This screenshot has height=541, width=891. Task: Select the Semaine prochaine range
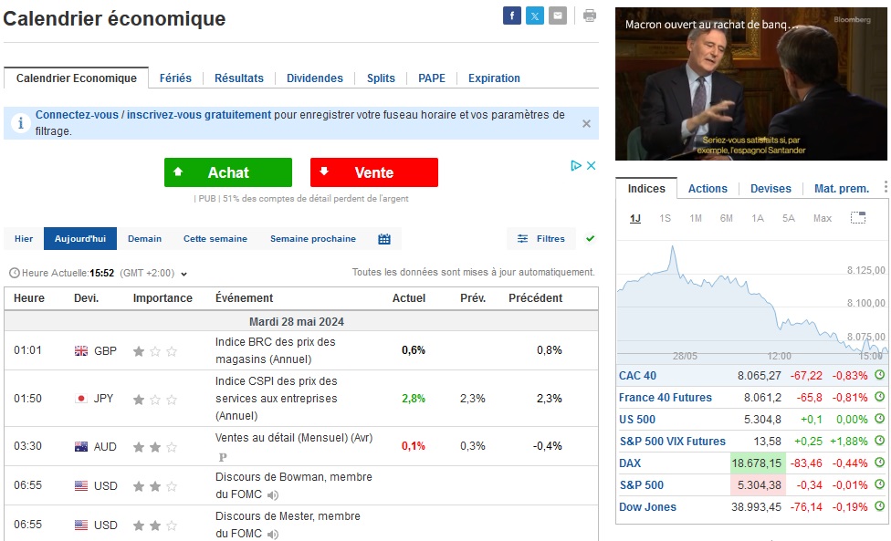pyautogui.click(x=313, y=239)
